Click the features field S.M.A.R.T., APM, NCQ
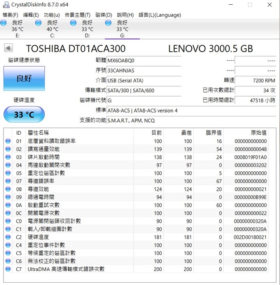 coord(191,121)
